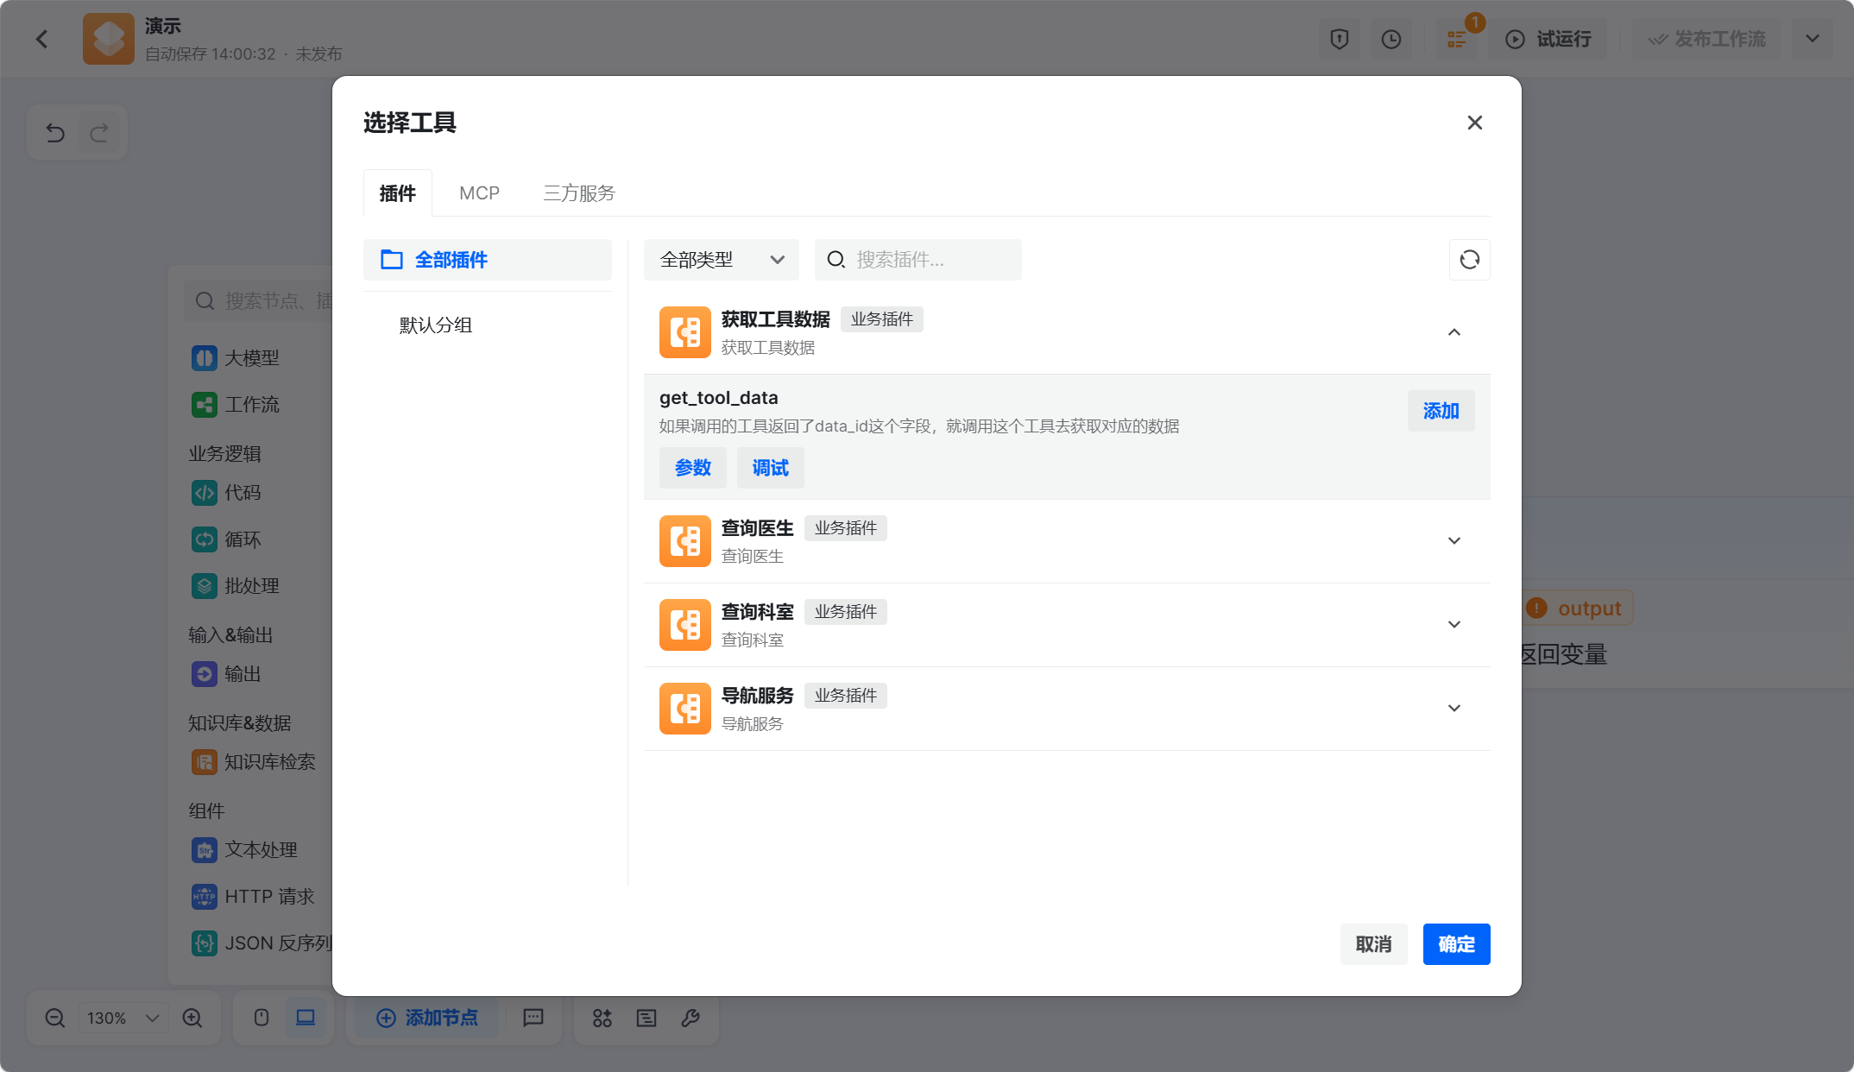The image size is (1854, 1072).
Task: Add the get_tool_data tool
Action: click(1441, 411)
